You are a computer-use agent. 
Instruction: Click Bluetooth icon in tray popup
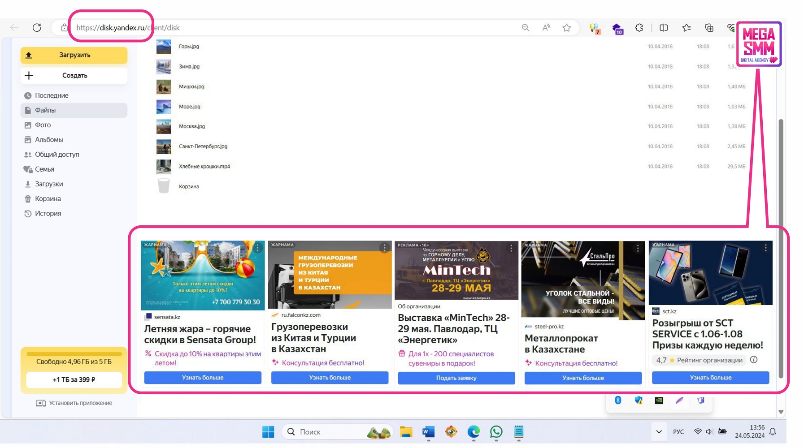(618, 400)
